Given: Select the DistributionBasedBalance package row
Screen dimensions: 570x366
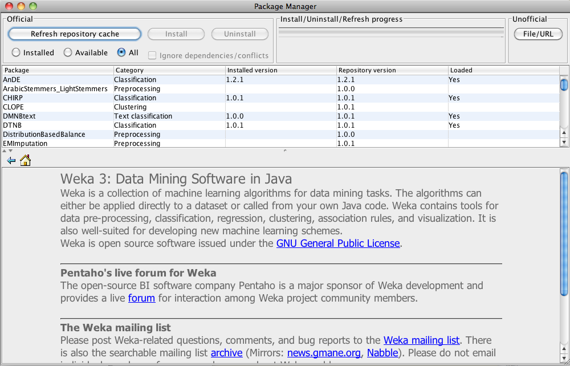Looking at the screenshot, I should click(281, 134).
